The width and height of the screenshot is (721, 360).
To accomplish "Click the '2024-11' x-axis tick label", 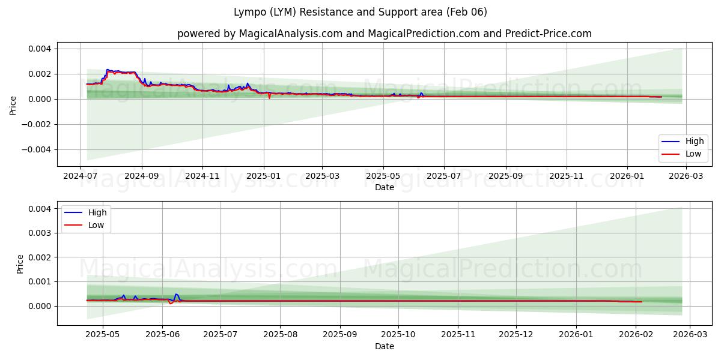I will pyautogui.click(x=202, y=176).
